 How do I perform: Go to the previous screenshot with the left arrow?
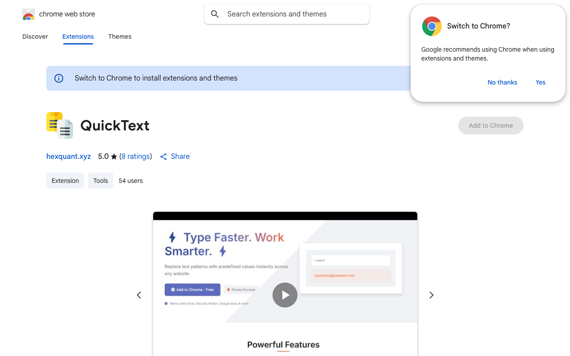[139, 295]
